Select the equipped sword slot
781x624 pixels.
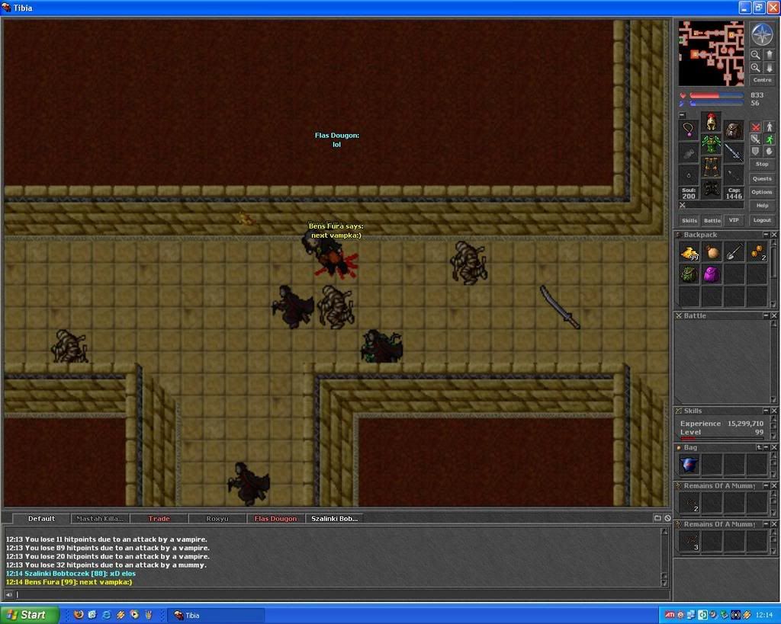coord(734,153)
